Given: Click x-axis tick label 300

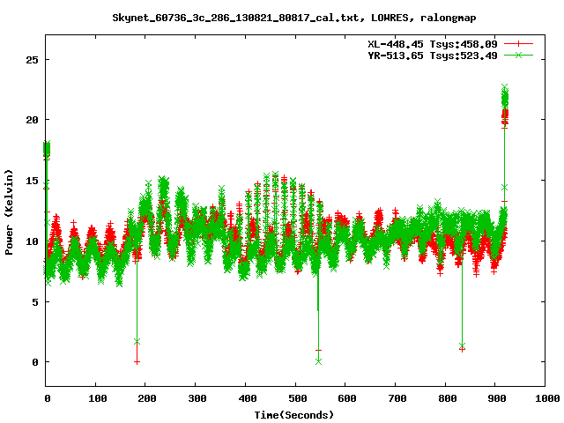Looking at the screenshot, I should [x=197, y=398].
